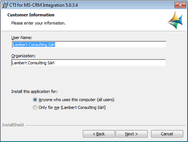Click the installer icon in the title bar
This screenshot has width=188, height=142.
click(x=5, y=5)
